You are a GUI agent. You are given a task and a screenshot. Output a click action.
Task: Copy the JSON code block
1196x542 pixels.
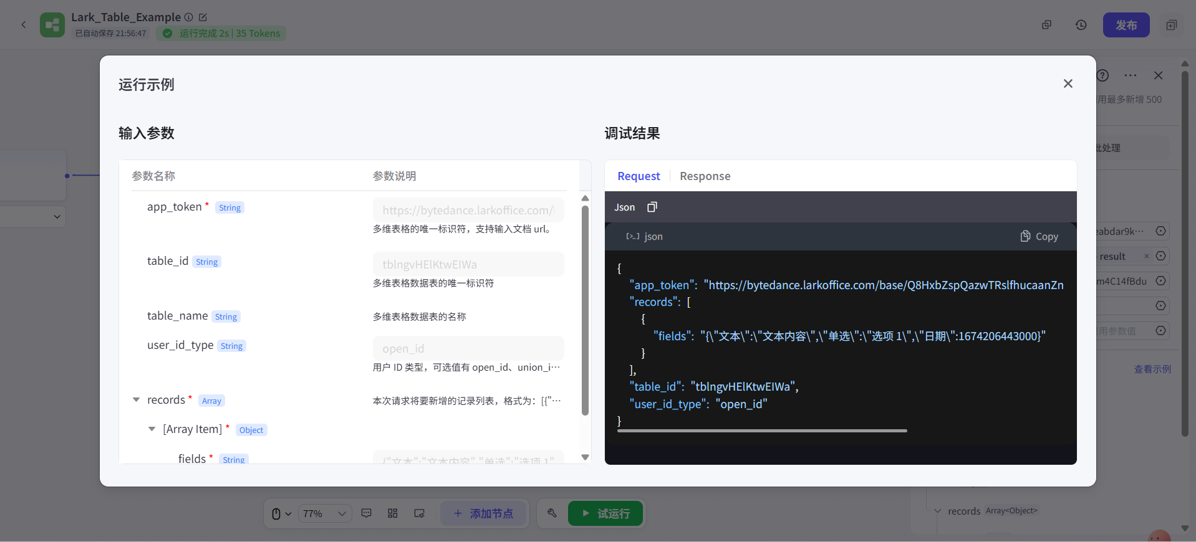1039,236
